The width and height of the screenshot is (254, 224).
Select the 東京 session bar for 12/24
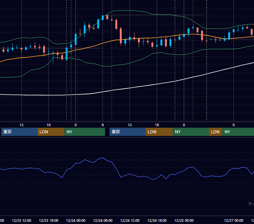(127, 132)
